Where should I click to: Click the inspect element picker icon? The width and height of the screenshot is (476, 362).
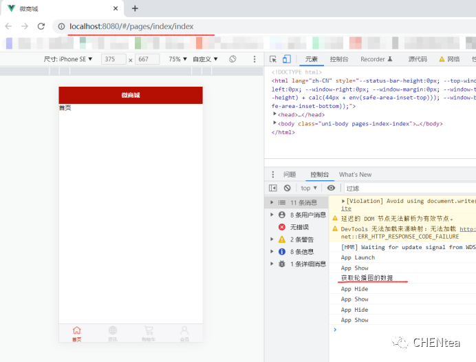274,59
